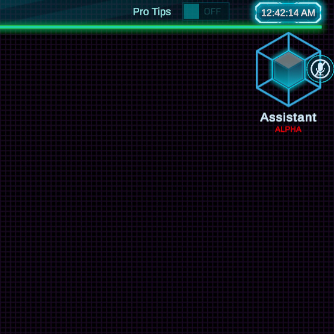
Task: Click the red ALPHA tag
Action: click(x=288, y=129)
